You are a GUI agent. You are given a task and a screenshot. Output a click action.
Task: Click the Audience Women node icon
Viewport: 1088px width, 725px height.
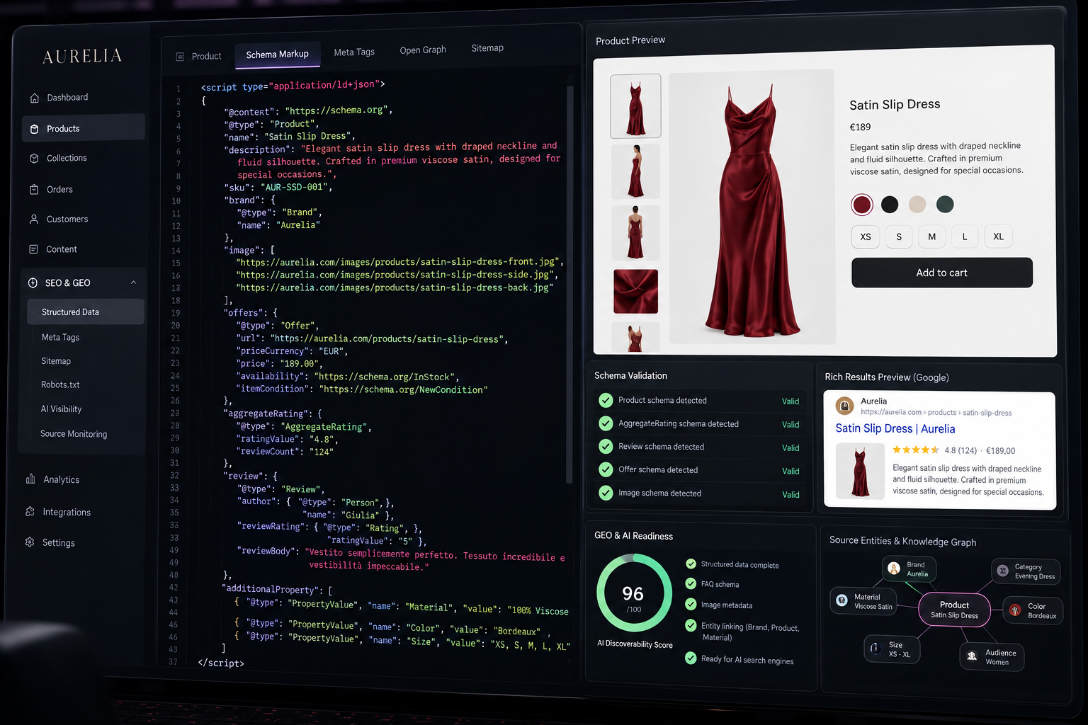point(972,656)
